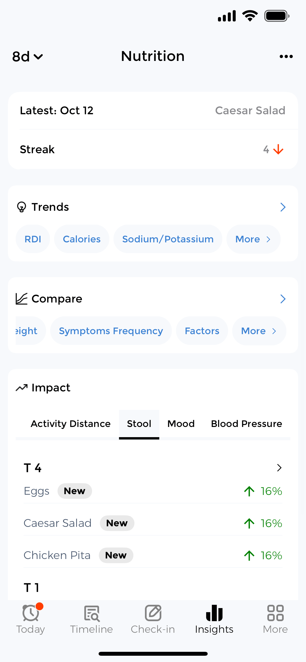Expand the Compare section chevron
Viewport: 306px width, 662px height.
pyautogui.click(x=283, y=299)
